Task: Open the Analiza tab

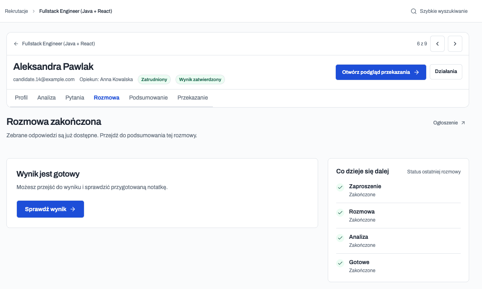Action: (x=47, y=98)
